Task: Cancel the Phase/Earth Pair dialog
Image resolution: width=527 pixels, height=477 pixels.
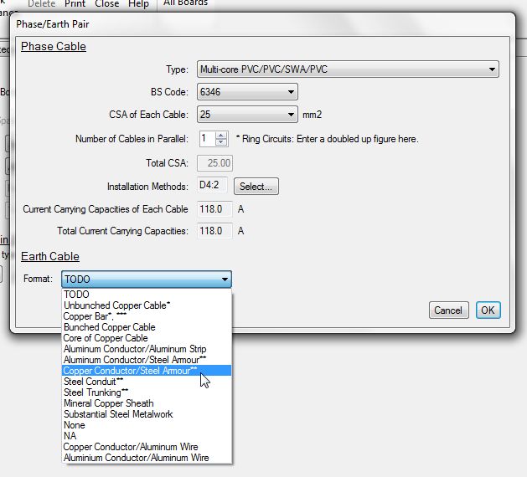Action: coord(449,310)
